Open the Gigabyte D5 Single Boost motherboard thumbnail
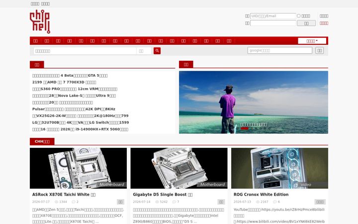The height and width of the screenshot is (224, 358). pyautogui.click(x=179, y=168)
